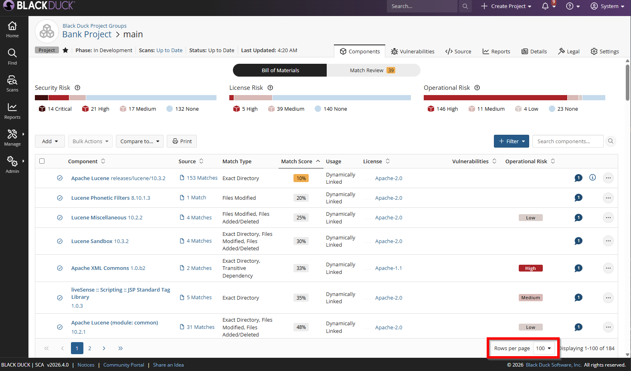
Task: Open the Components tab
Action: 360,51
